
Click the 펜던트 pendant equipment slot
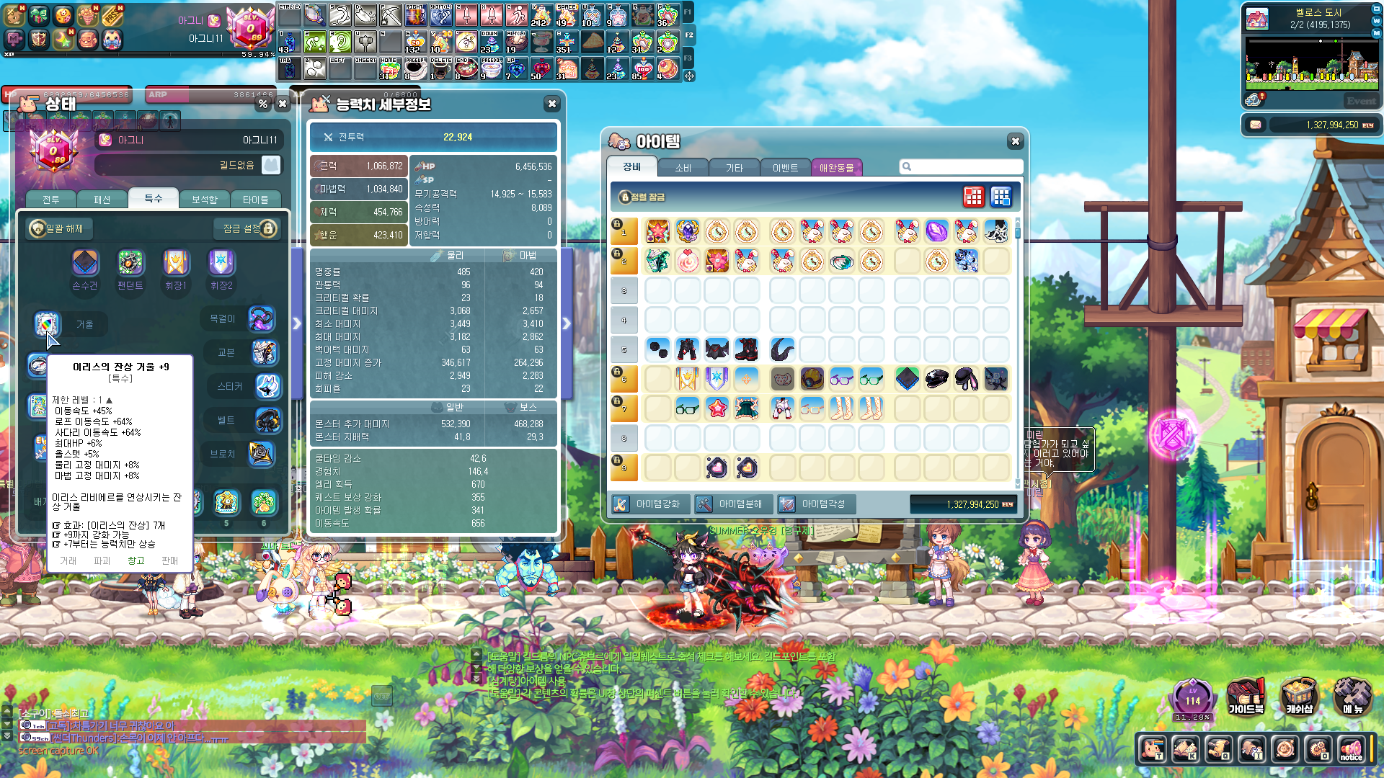[130, 263]
